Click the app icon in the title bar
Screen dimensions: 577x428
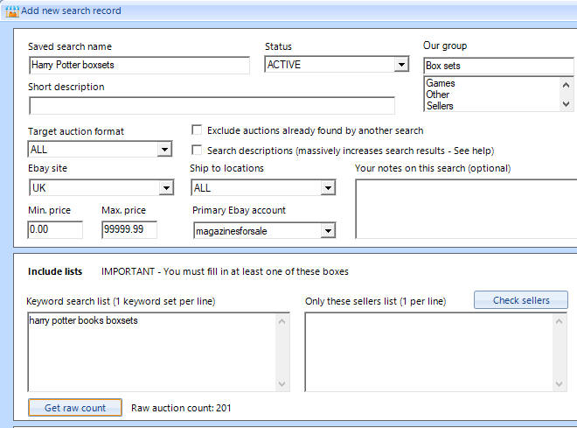click(11, 11)
